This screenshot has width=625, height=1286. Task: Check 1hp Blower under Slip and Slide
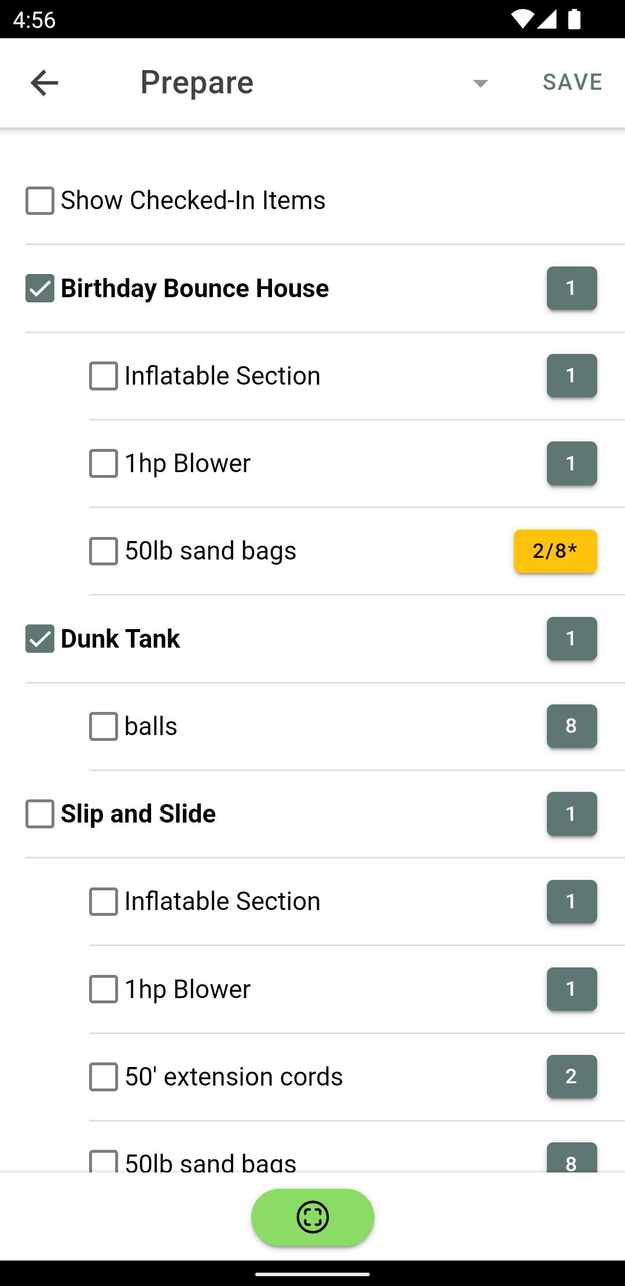(x=104, y=989)
